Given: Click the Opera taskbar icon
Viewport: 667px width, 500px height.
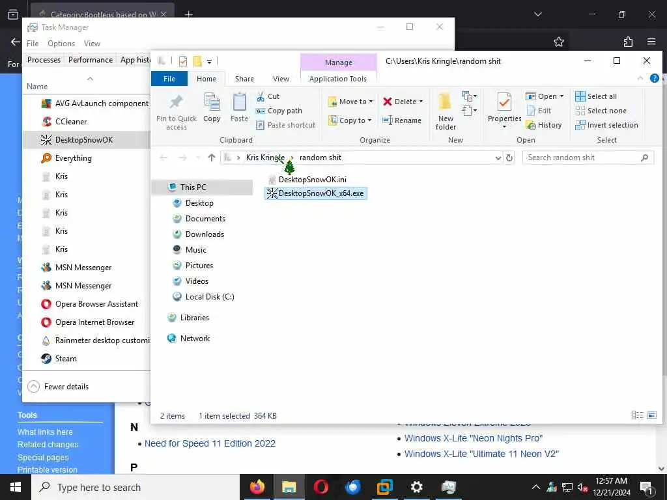Looking at the screenshot, I should click(x=320, y=487).
